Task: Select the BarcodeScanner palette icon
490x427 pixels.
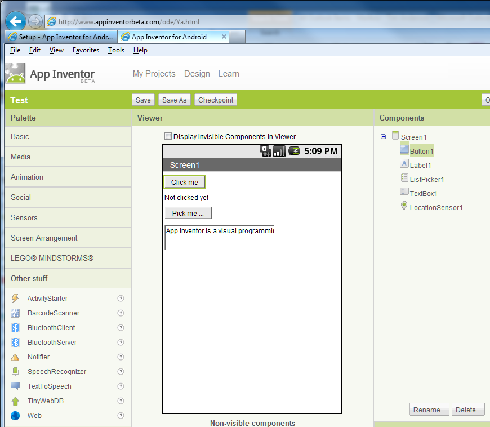Action: [x=15, y=313]
